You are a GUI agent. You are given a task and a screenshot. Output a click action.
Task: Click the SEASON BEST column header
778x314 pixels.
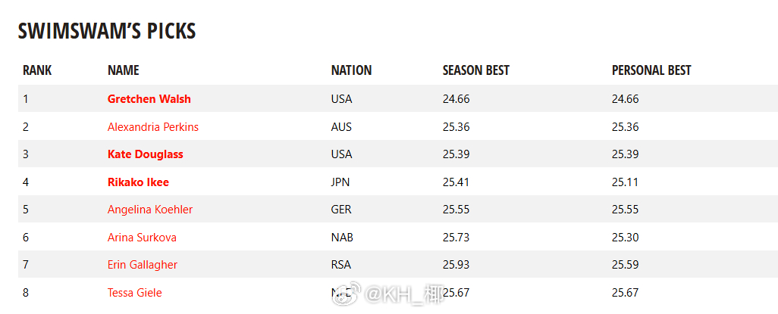click(476, 70)
